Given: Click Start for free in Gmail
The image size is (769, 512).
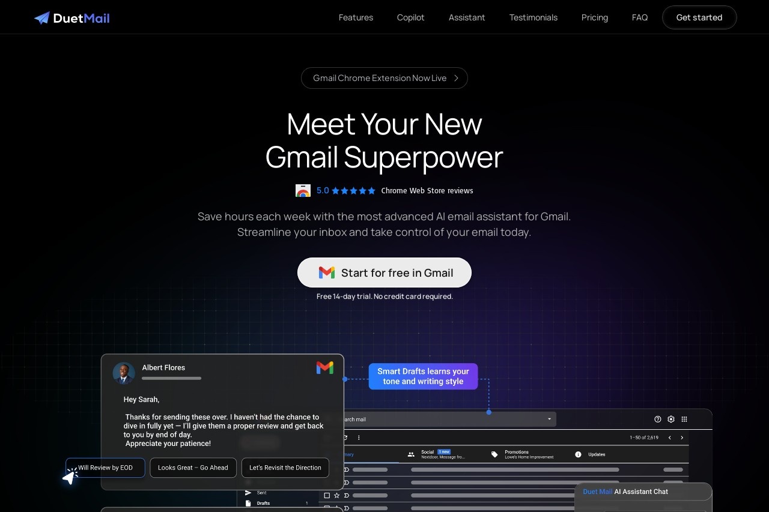Looking at the screenshot, I should 384,273.
